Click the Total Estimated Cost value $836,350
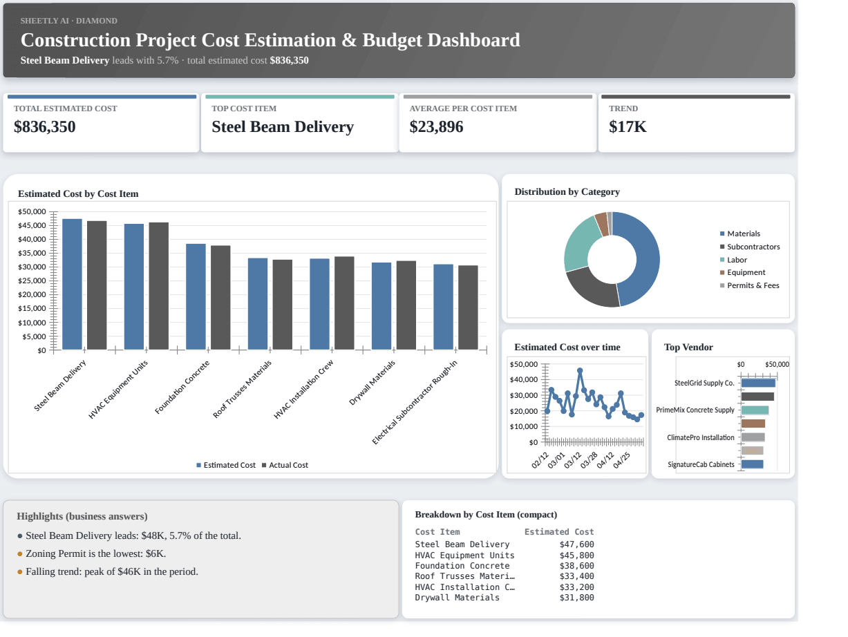The image size is (848, 637). click(45, 127)
